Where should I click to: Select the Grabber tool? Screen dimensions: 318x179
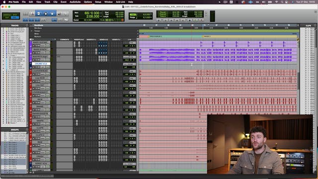point(52,14)
